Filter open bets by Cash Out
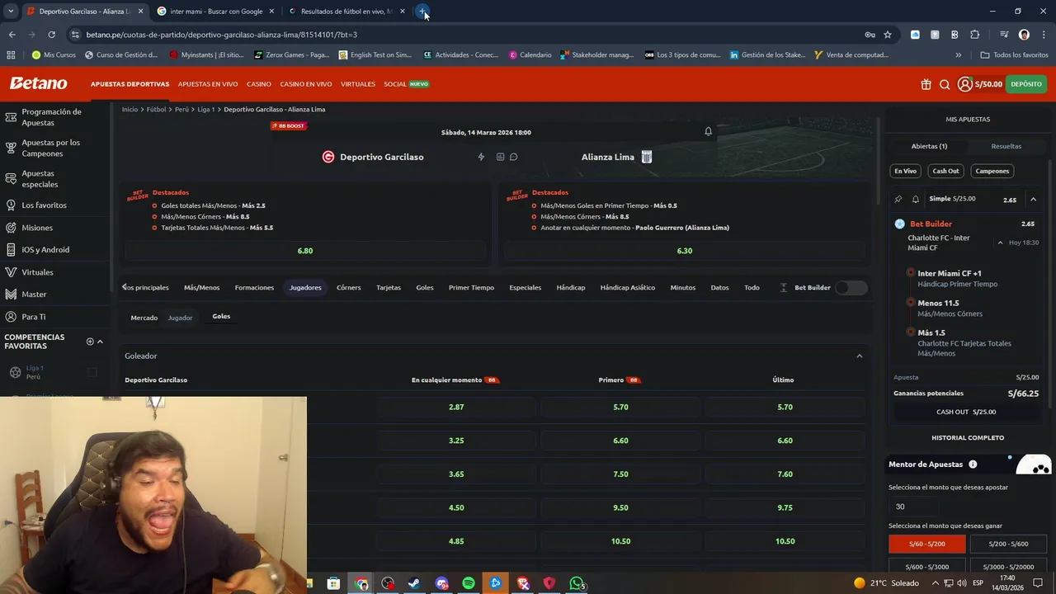The image size is (1056, 594). tap(945, 171)
